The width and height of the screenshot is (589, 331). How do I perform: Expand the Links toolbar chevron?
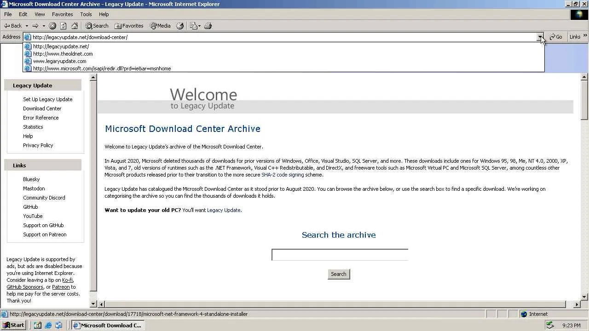click(585, 36)
